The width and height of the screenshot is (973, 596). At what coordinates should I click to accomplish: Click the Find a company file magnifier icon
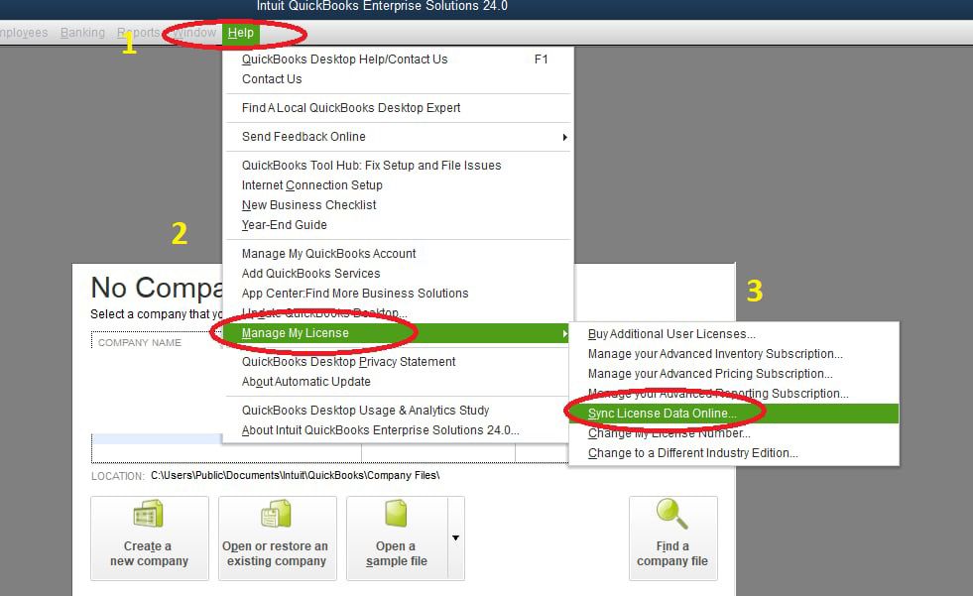tap(672, 514)
